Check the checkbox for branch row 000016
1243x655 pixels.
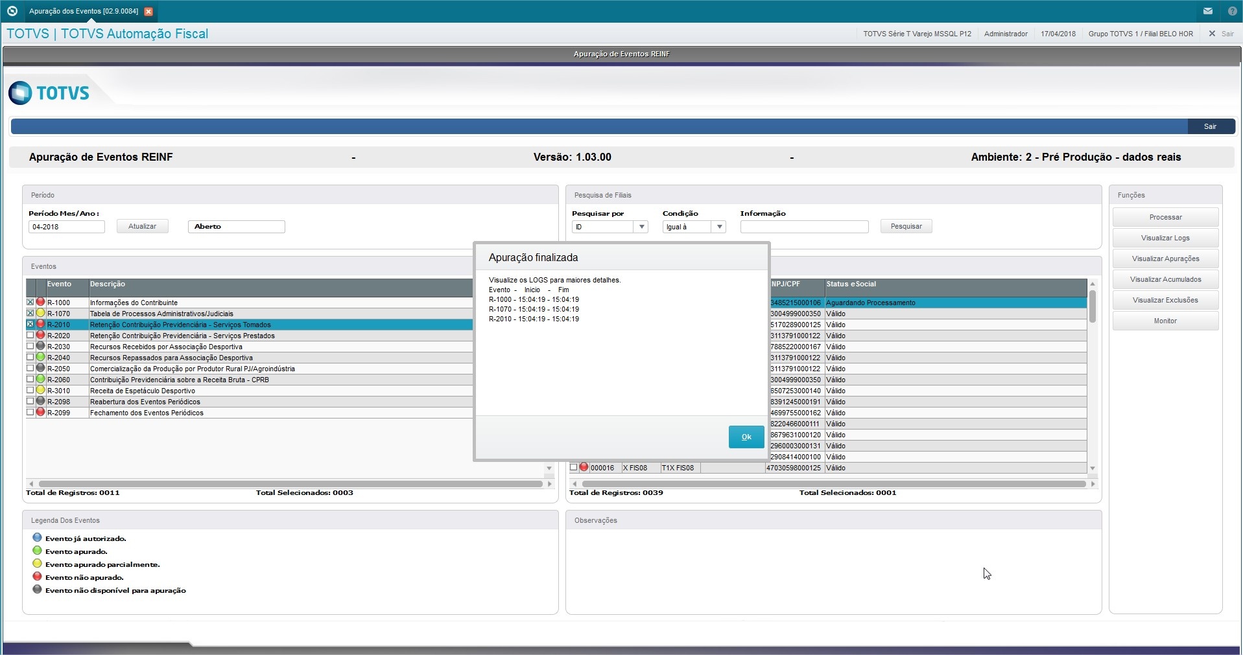tap(573, 467)
